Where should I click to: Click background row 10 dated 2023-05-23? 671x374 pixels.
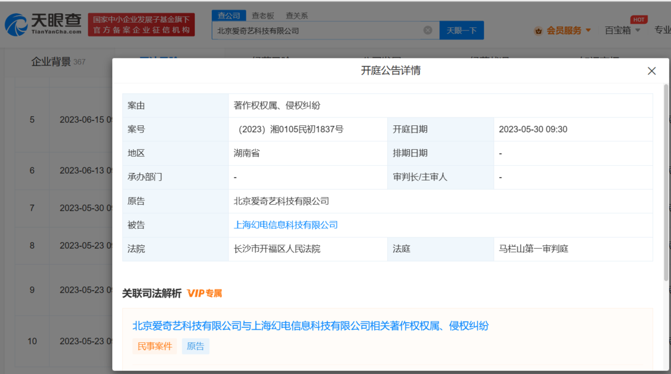click(64, 341)
